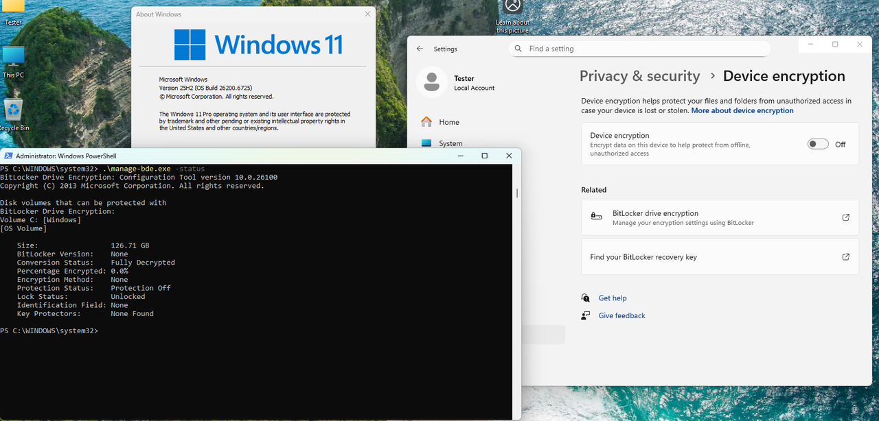Click the 'Related' section label
Screen dimensions: 879x421
[x=594, y=190]
